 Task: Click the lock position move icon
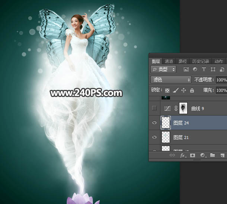tap(184, 90)
